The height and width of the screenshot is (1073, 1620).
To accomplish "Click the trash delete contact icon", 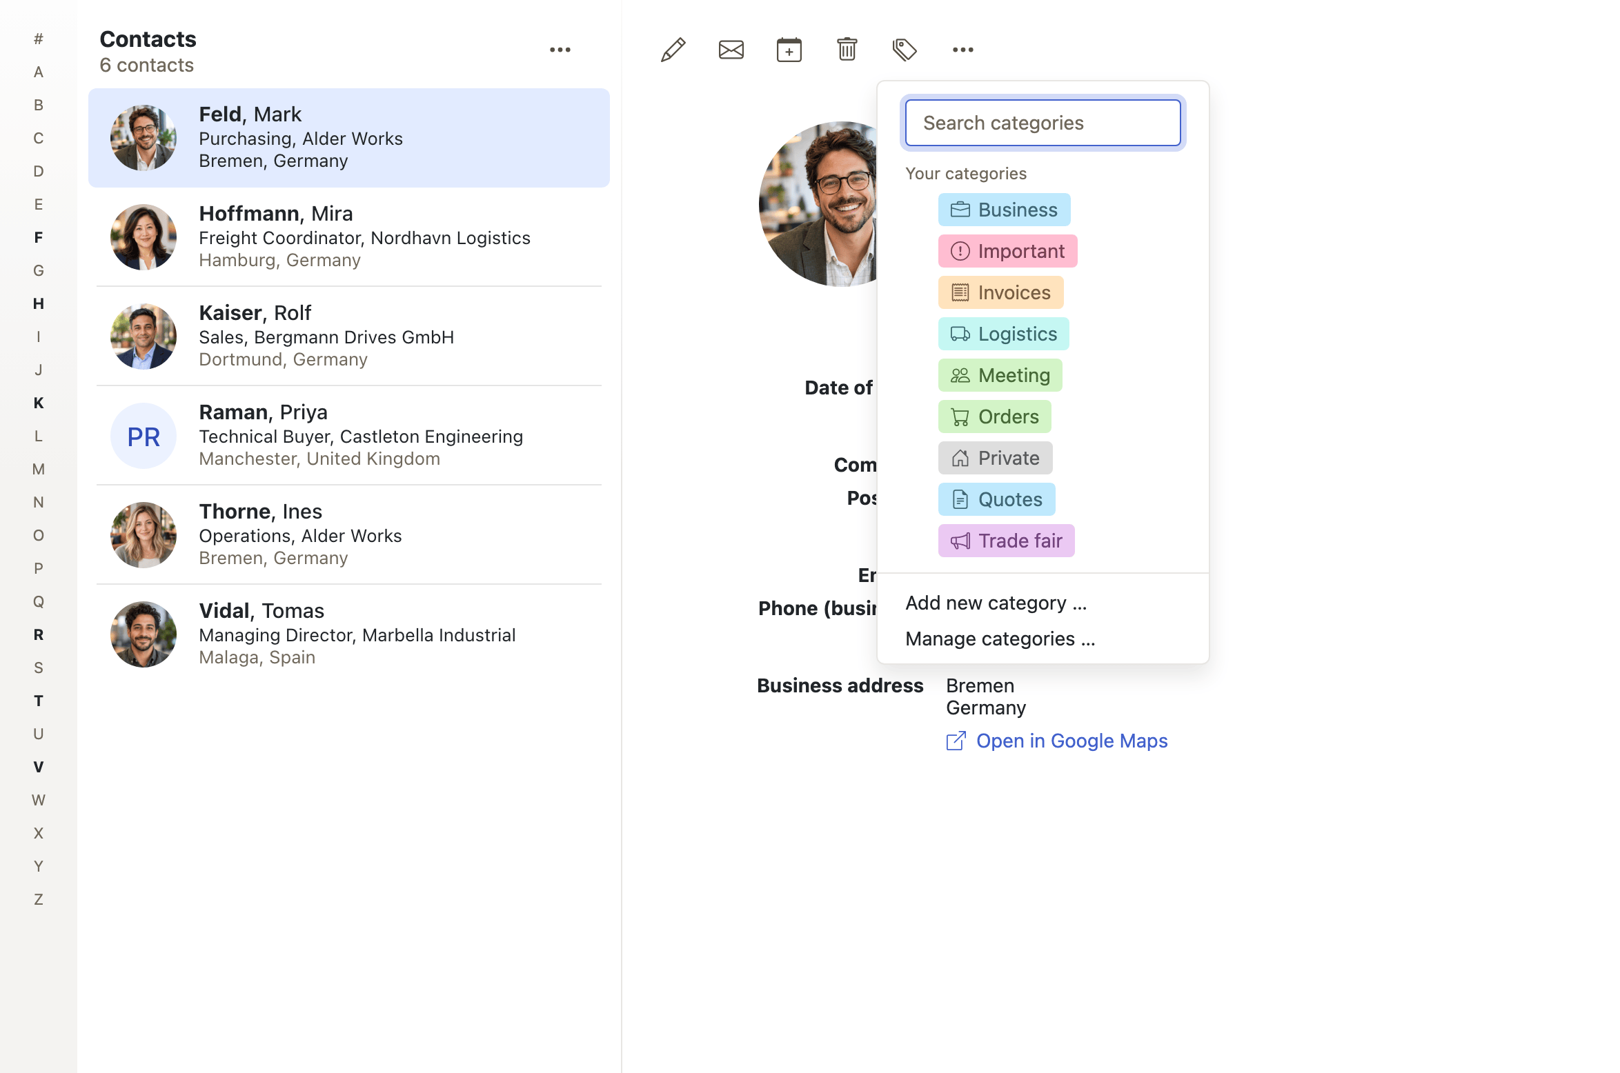I will tap(847, 50).
